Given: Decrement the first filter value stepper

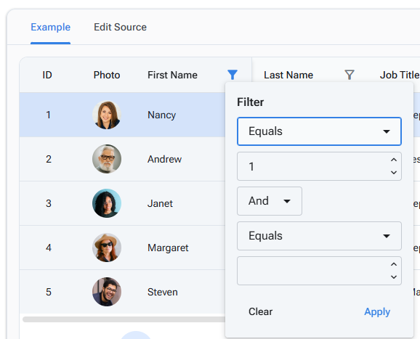Looking at the screenshot, I should click(394, 173).
